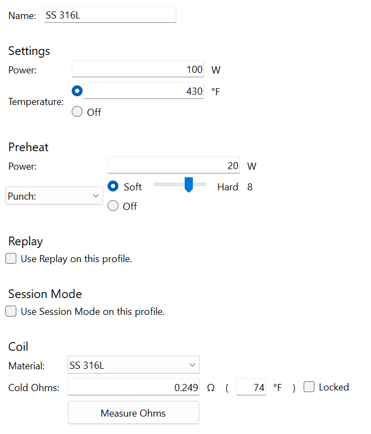Click the Soft to Hard punch slider
This screenshot has width=371, height=434.
(180, 185)
